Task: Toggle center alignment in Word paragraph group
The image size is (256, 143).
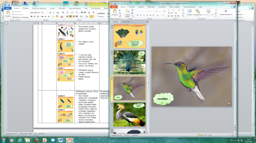Action: point(71,17)
